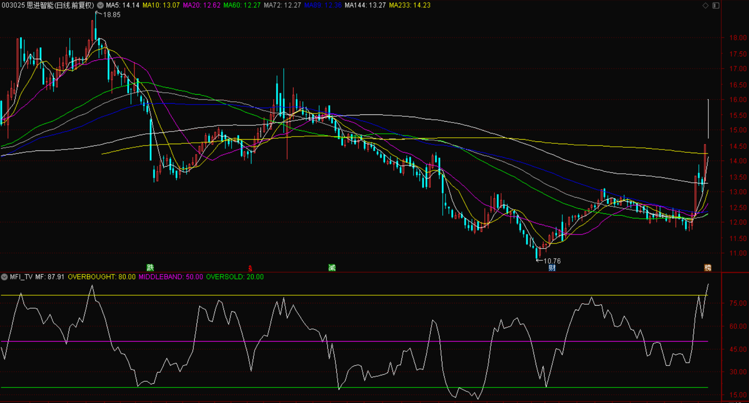Image resolution: width=749 pixels, height=403 pixels.
Task: Select the MA233: 14.23 label
Action: (410, 5)
